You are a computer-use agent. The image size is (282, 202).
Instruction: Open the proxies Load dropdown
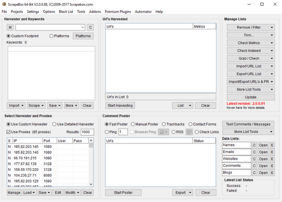coord(29,192)
